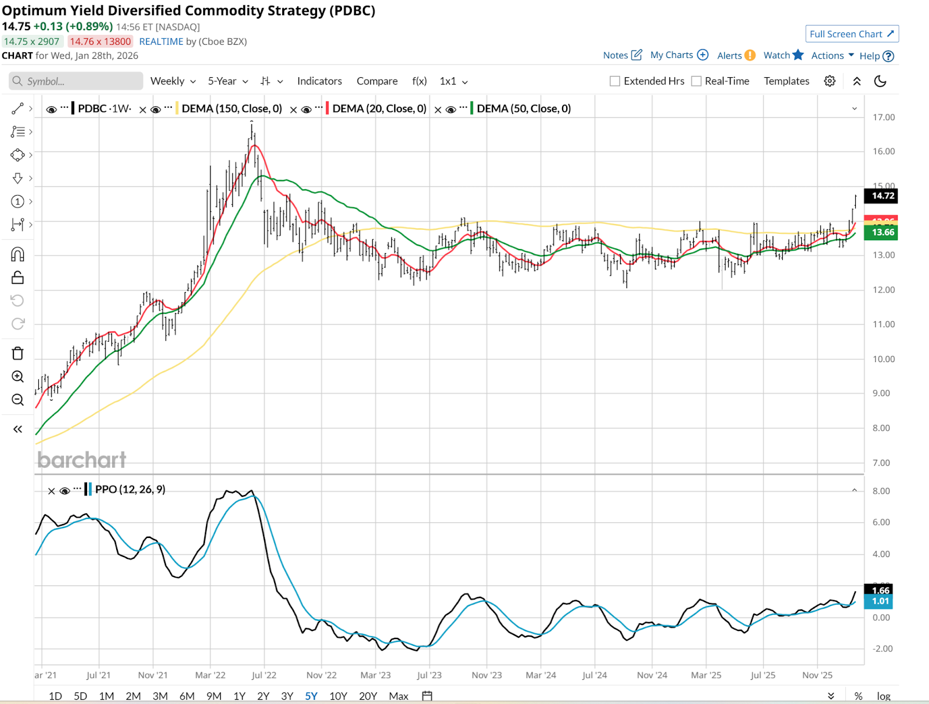Select the trend line drawing tool
Screen dimensions: 929x704
pos(17,109)
